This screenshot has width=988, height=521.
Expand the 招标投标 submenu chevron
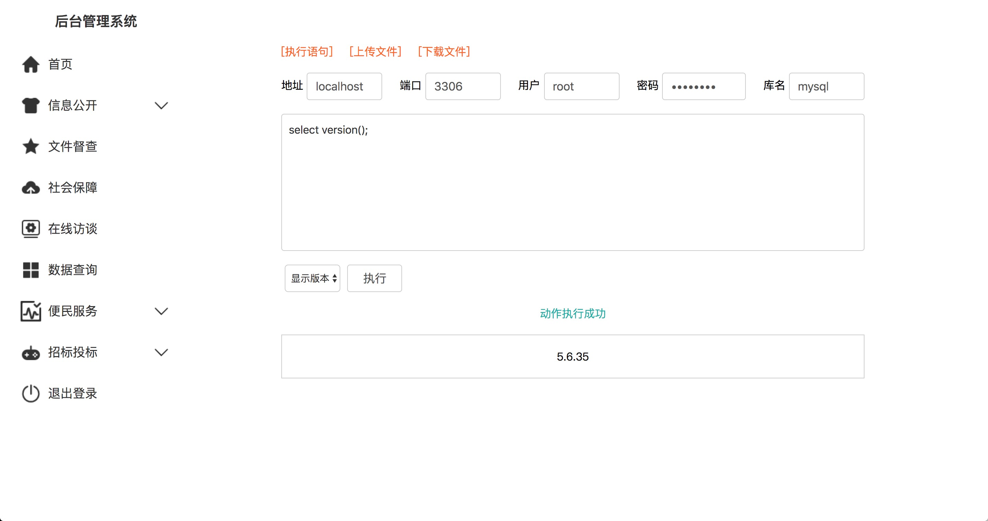[161, 352]
